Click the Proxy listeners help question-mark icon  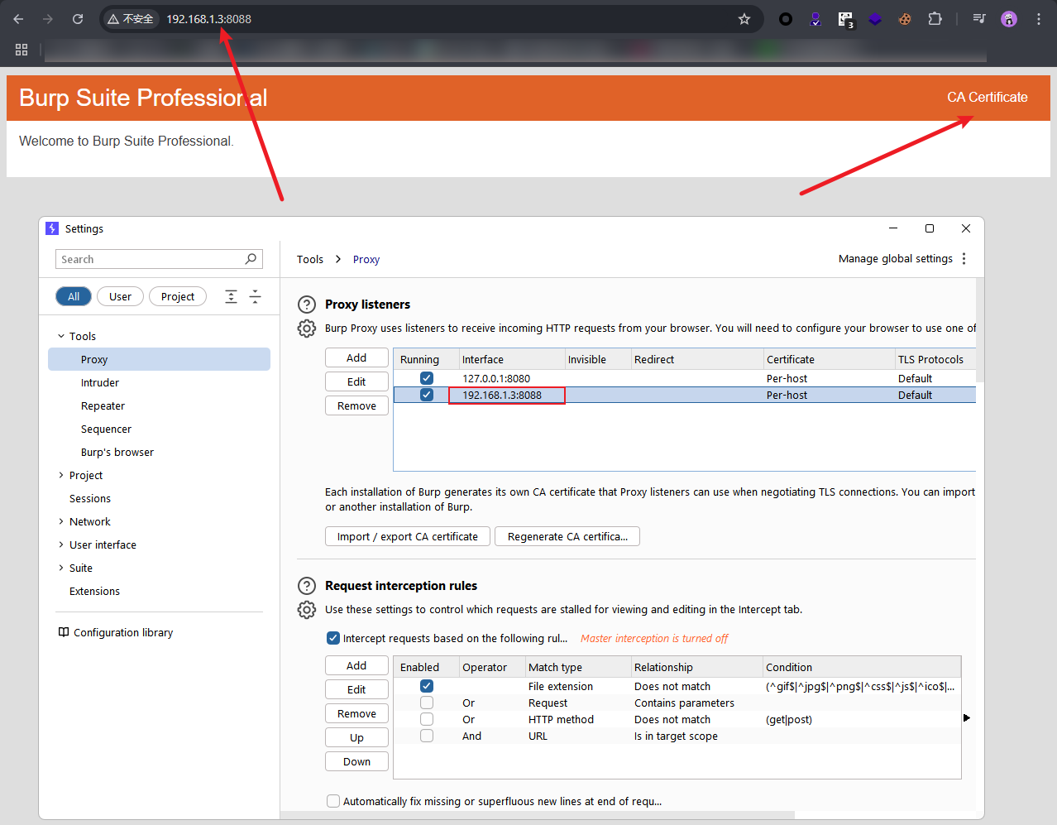pyautogui.click(x=307, y=305)
